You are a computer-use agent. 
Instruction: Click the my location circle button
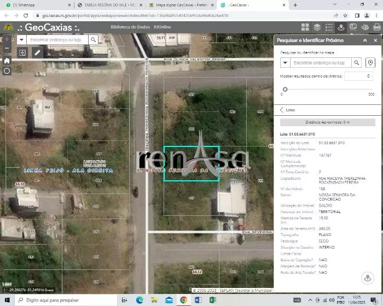click(7, 71)
